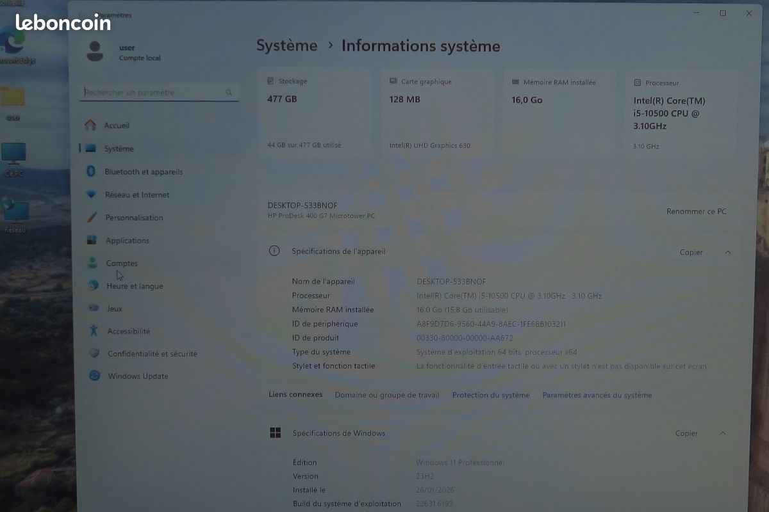The image size is (769, 512).
Task: Copy the Windows specifications with Copier
Action: point(686,433)
